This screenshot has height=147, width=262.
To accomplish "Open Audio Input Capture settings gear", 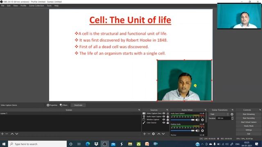I will click(203, 120).
